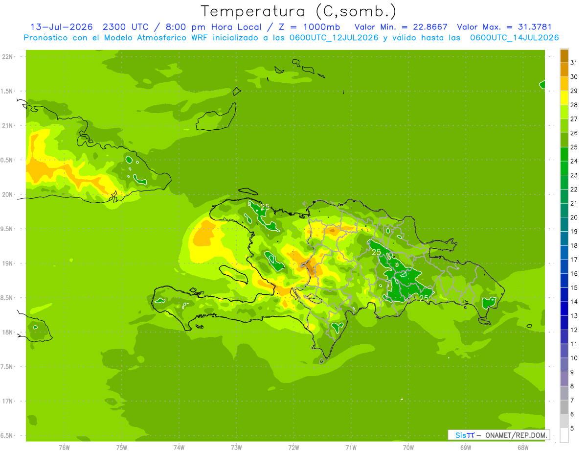Click the "73W" longitude label
Viewport: 587px width, 454px height.
coord(236,447)
